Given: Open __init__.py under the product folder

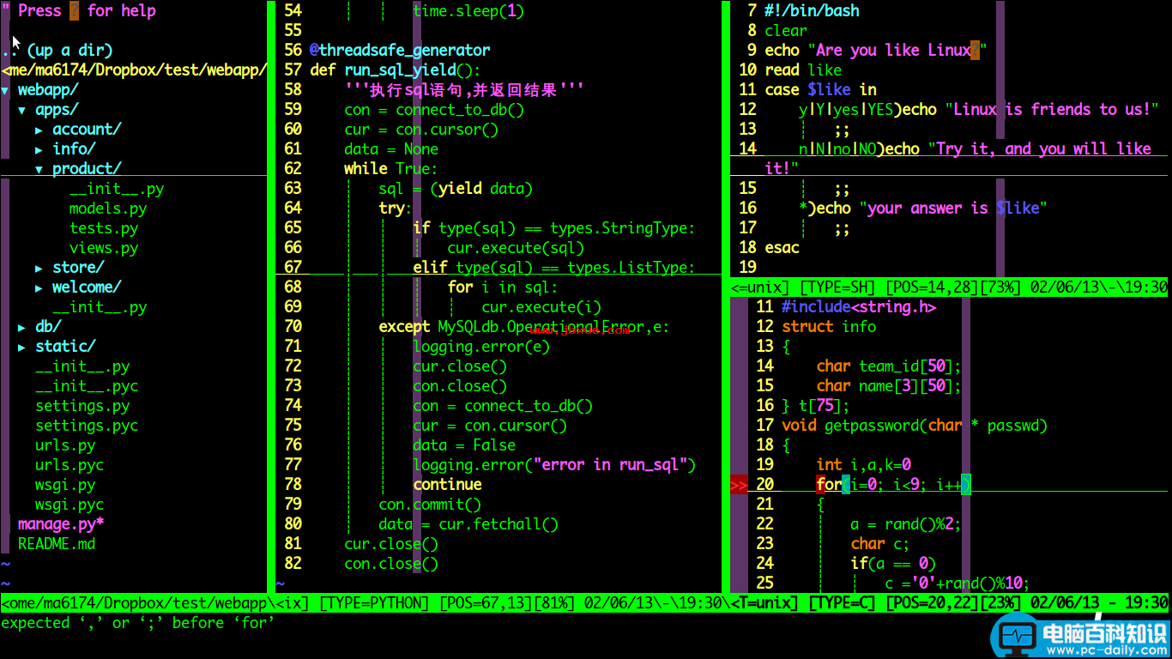Looking at the screenshot, I should 117,189.
